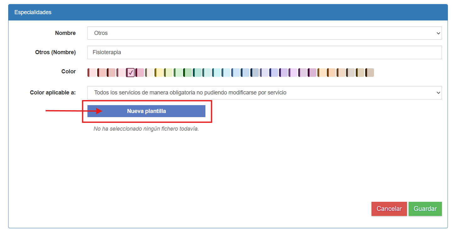The width and height of the screenshot is (452, 232).
Task: Open the Nombre dropdown showing Otros
Action: click(264, 33)
